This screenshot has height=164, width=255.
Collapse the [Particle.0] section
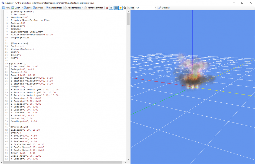pyautogui.click(x=9, y=127)
